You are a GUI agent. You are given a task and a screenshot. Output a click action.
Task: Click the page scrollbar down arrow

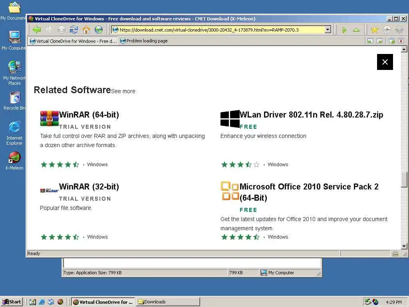point(404,246)
